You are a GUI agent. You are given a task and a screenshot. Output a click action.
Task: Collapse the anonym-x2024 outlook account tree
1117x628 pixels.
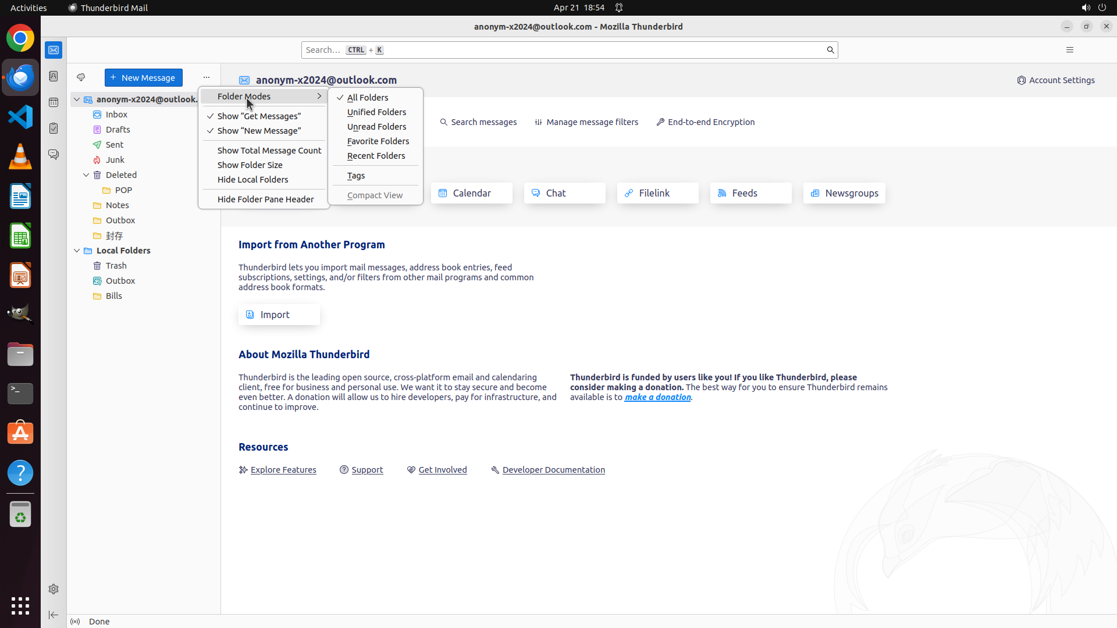[x=77, y=99]
